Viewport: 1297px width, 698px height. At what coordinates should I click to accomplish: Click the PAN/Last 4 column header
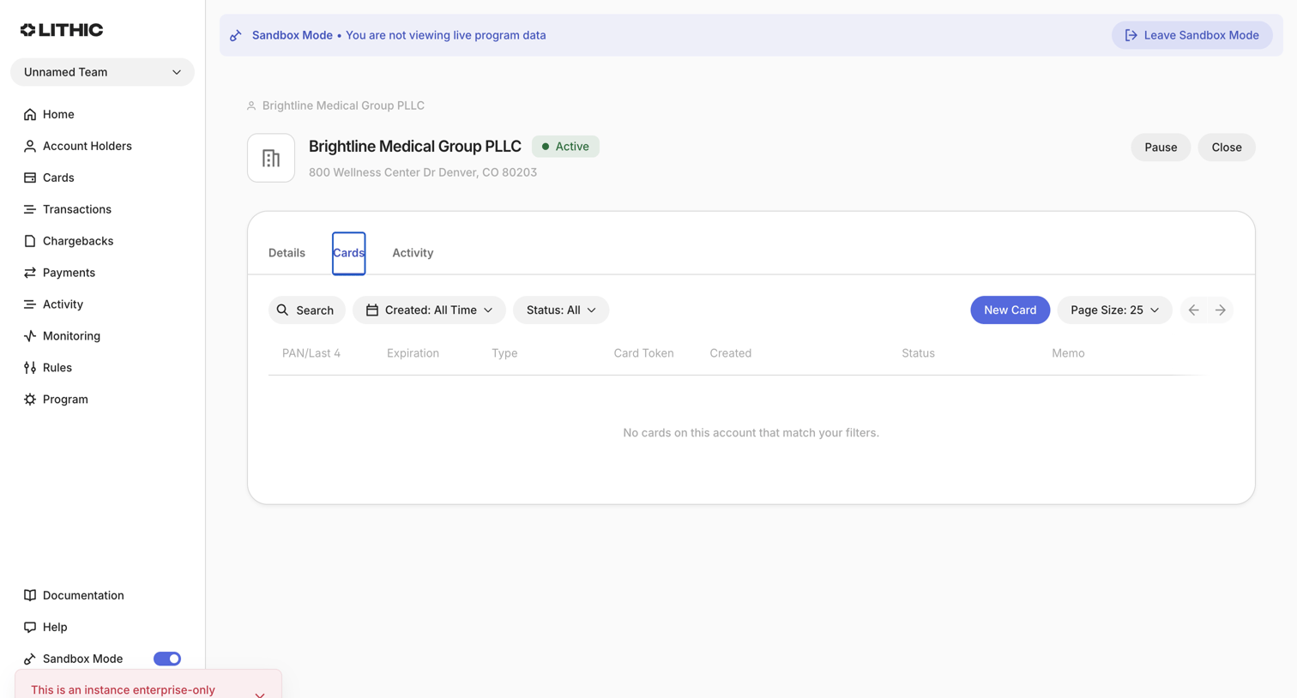(x=311, y=353)
